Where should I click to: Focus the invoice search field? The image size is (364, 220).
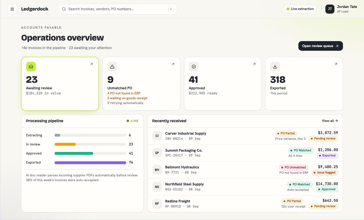(x=118, y=9)
